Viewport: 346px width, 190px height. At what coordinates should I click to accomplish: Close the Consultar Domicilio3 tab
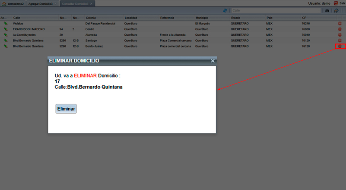point(91,3)
